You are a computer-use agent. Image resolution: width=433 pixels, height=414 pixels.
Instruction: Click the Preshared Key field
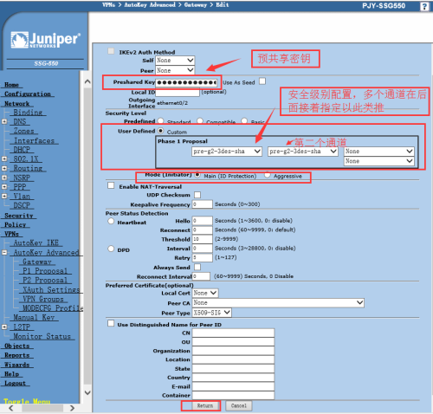click(x=186, y=83)
